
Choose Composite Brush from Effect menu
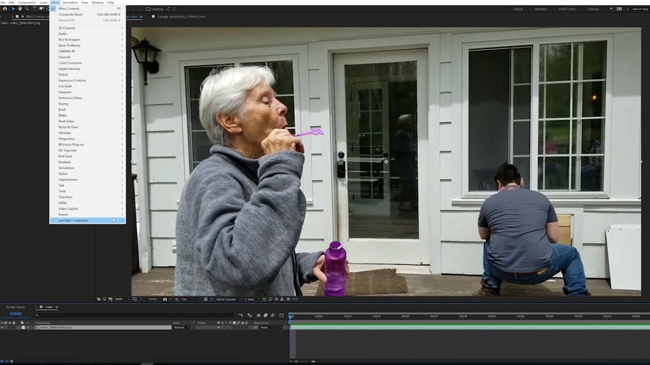point(87,14)
